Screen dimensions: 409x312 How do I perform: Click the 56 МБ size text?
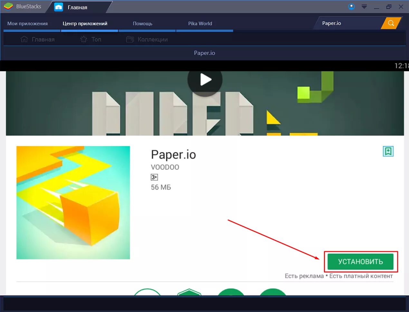pos(161,187)
